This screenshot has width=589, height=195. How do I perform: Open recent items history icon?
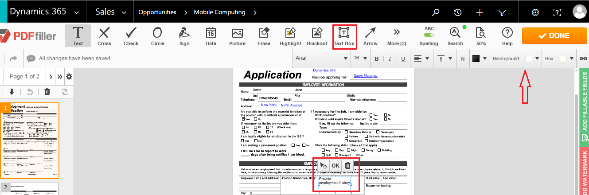point(458,12)
